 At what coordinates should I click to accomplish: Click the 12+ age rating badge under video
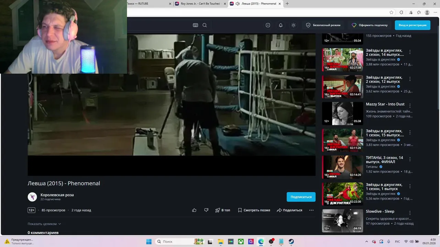coord(31,210)
